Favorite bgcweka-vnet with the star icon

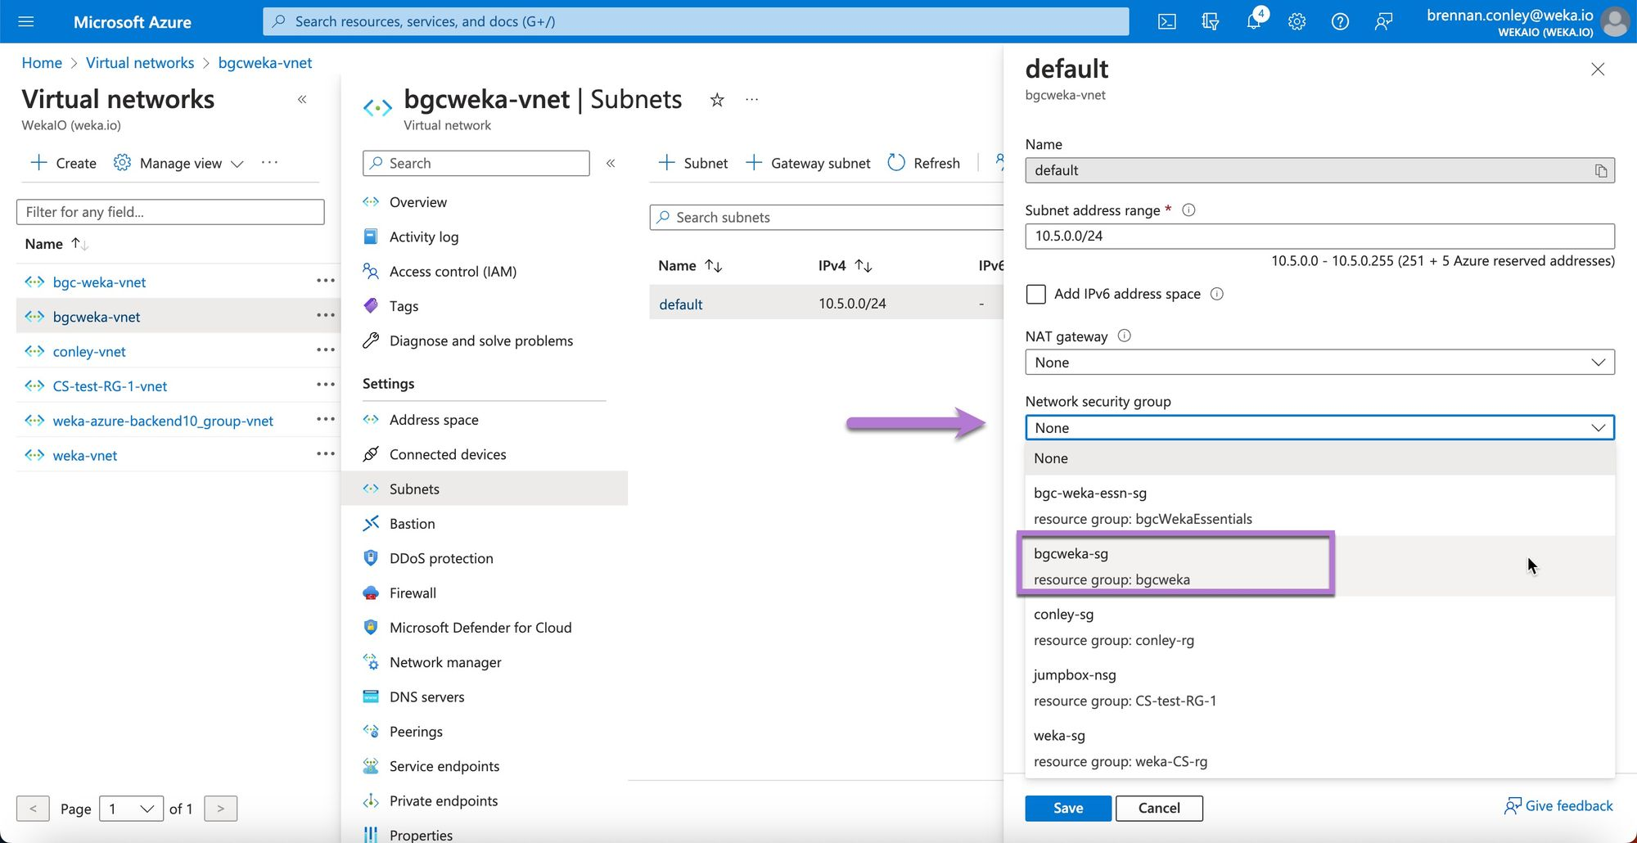pos(717,100)
